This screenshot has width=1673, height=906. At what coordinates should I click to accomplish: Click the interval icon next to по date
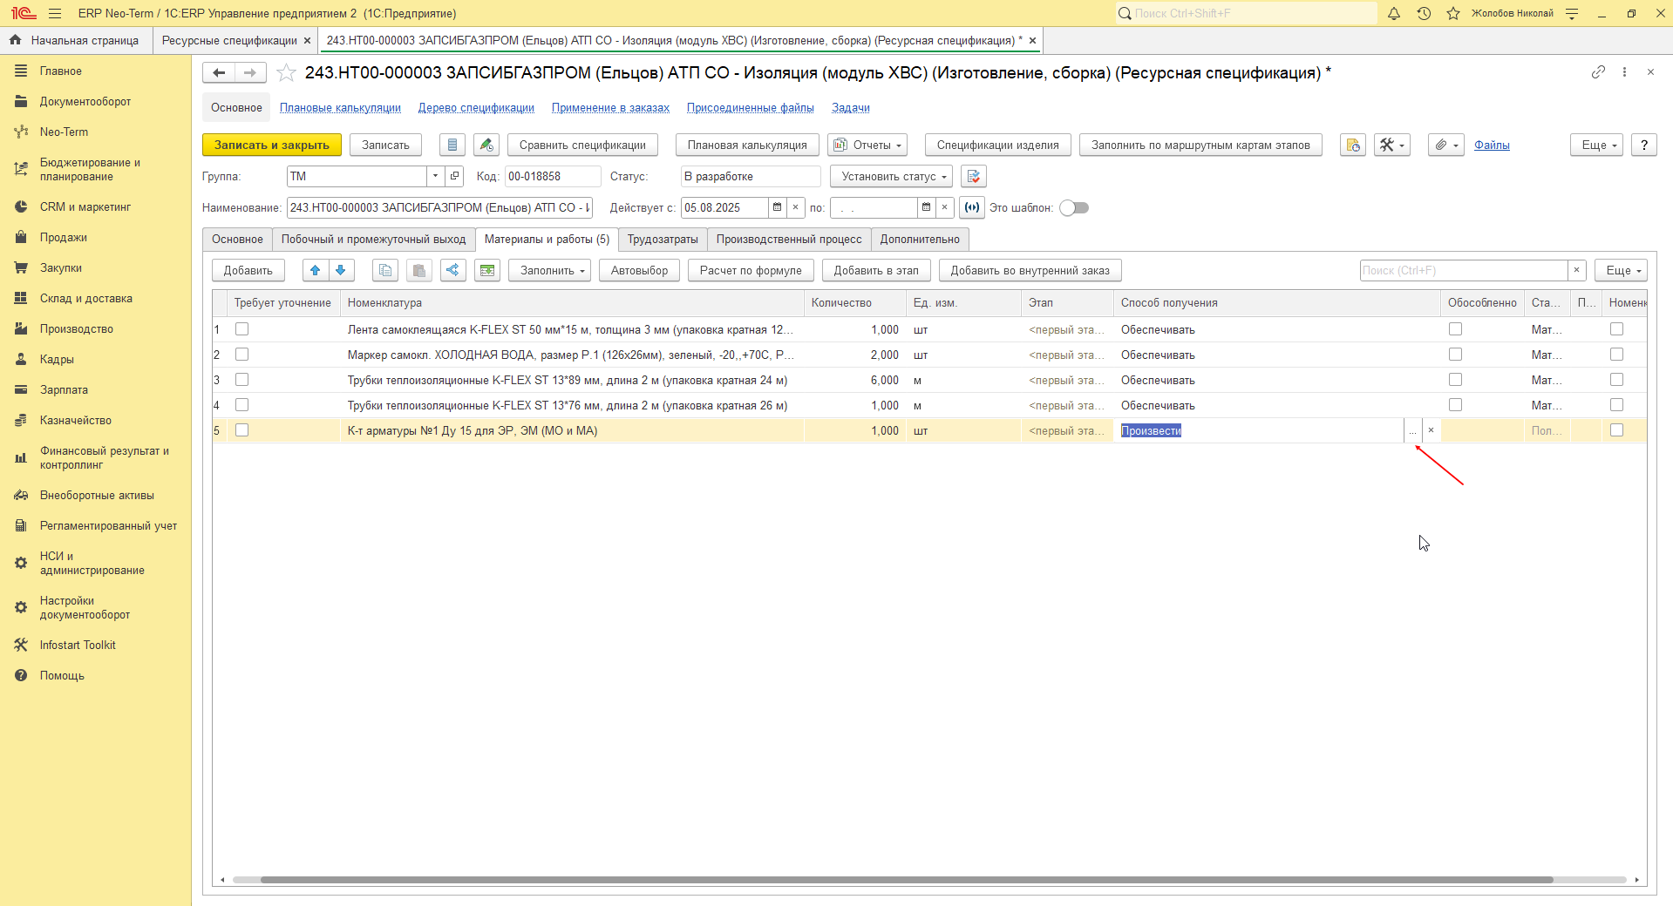click(972, 207)
